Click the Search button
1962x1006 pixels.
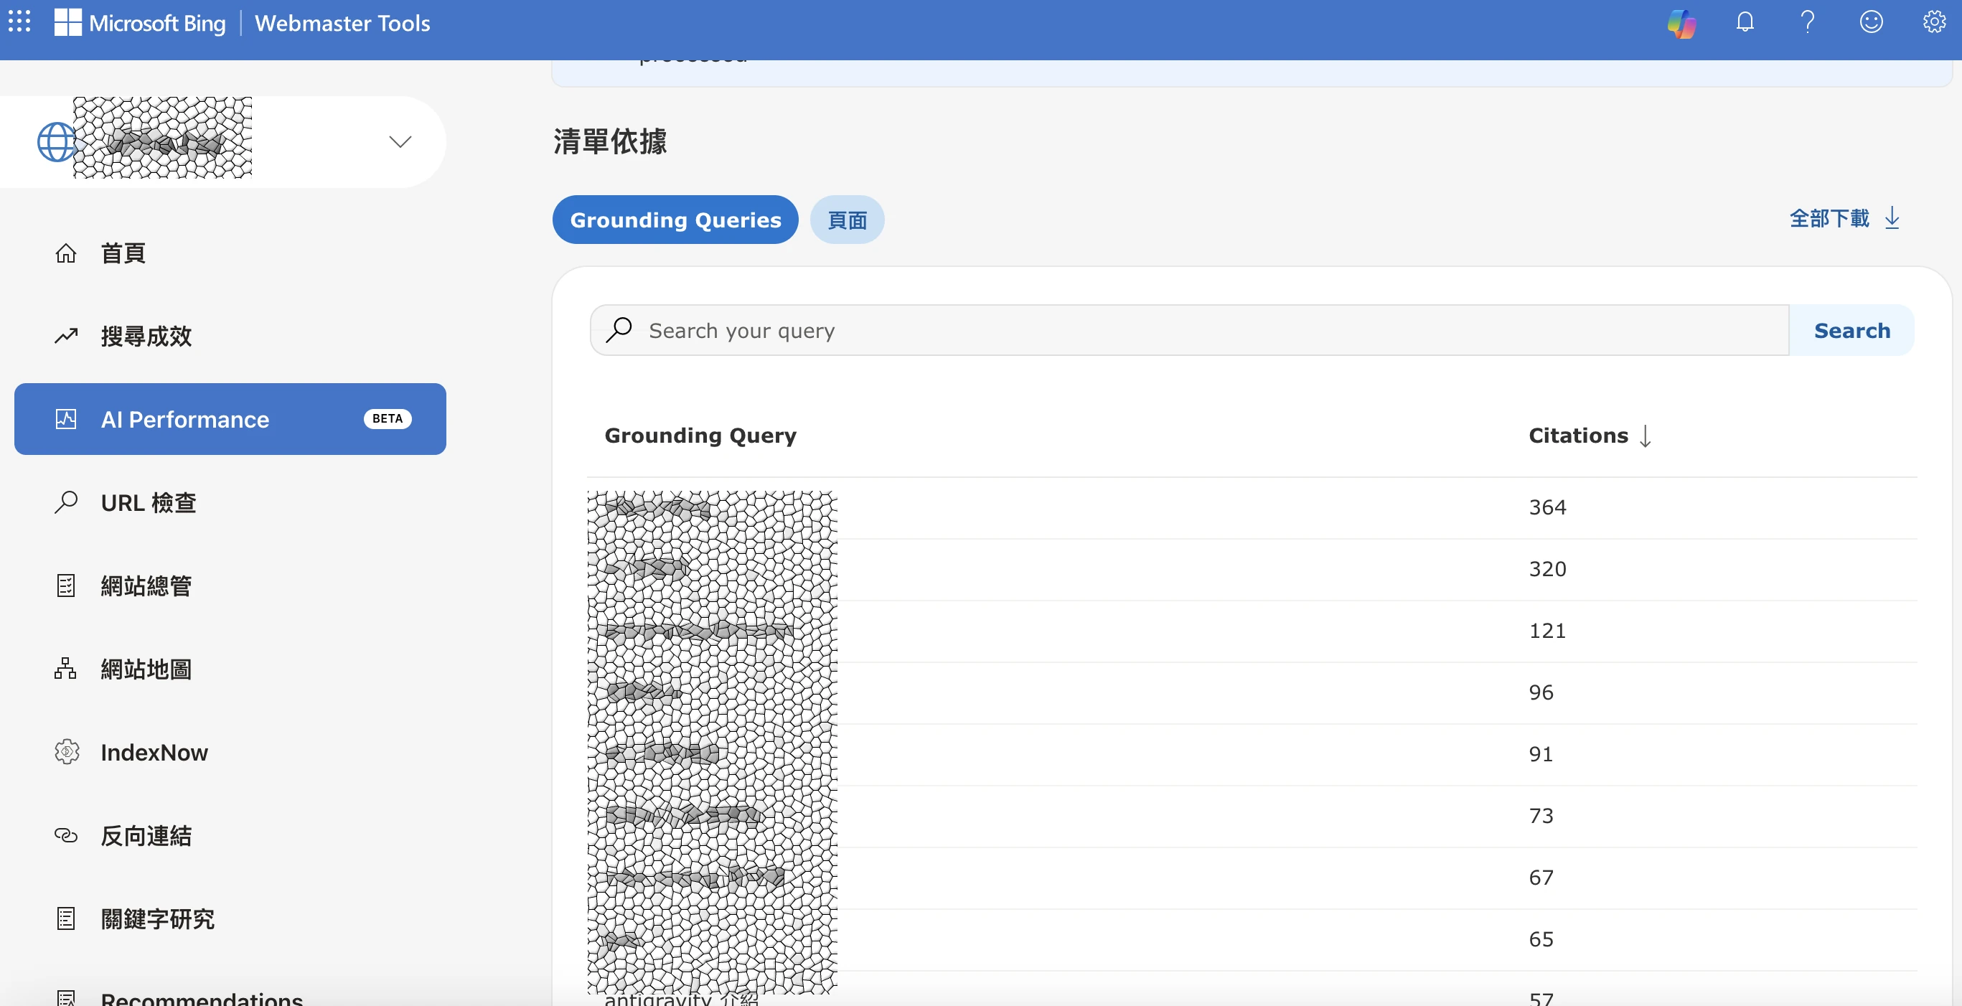tap(1852, 330)
